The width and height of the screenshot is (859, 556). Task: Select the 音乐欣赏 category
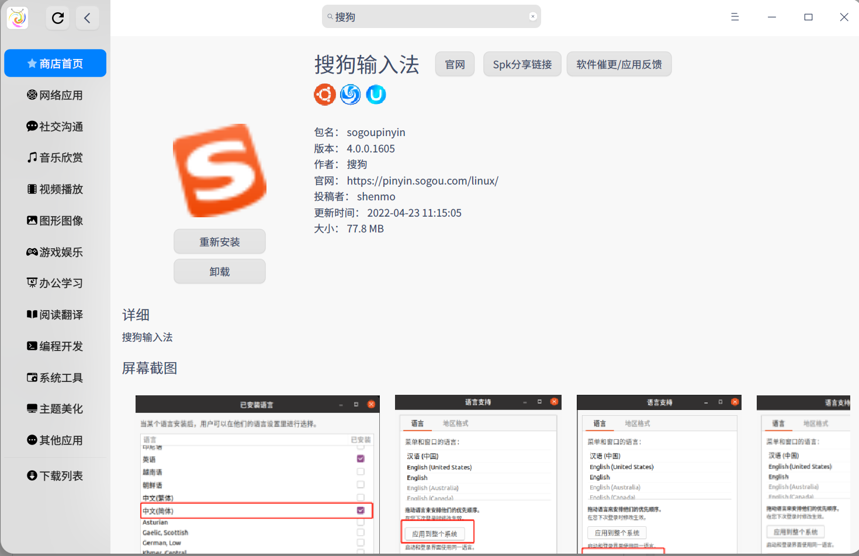coord(56,157)
